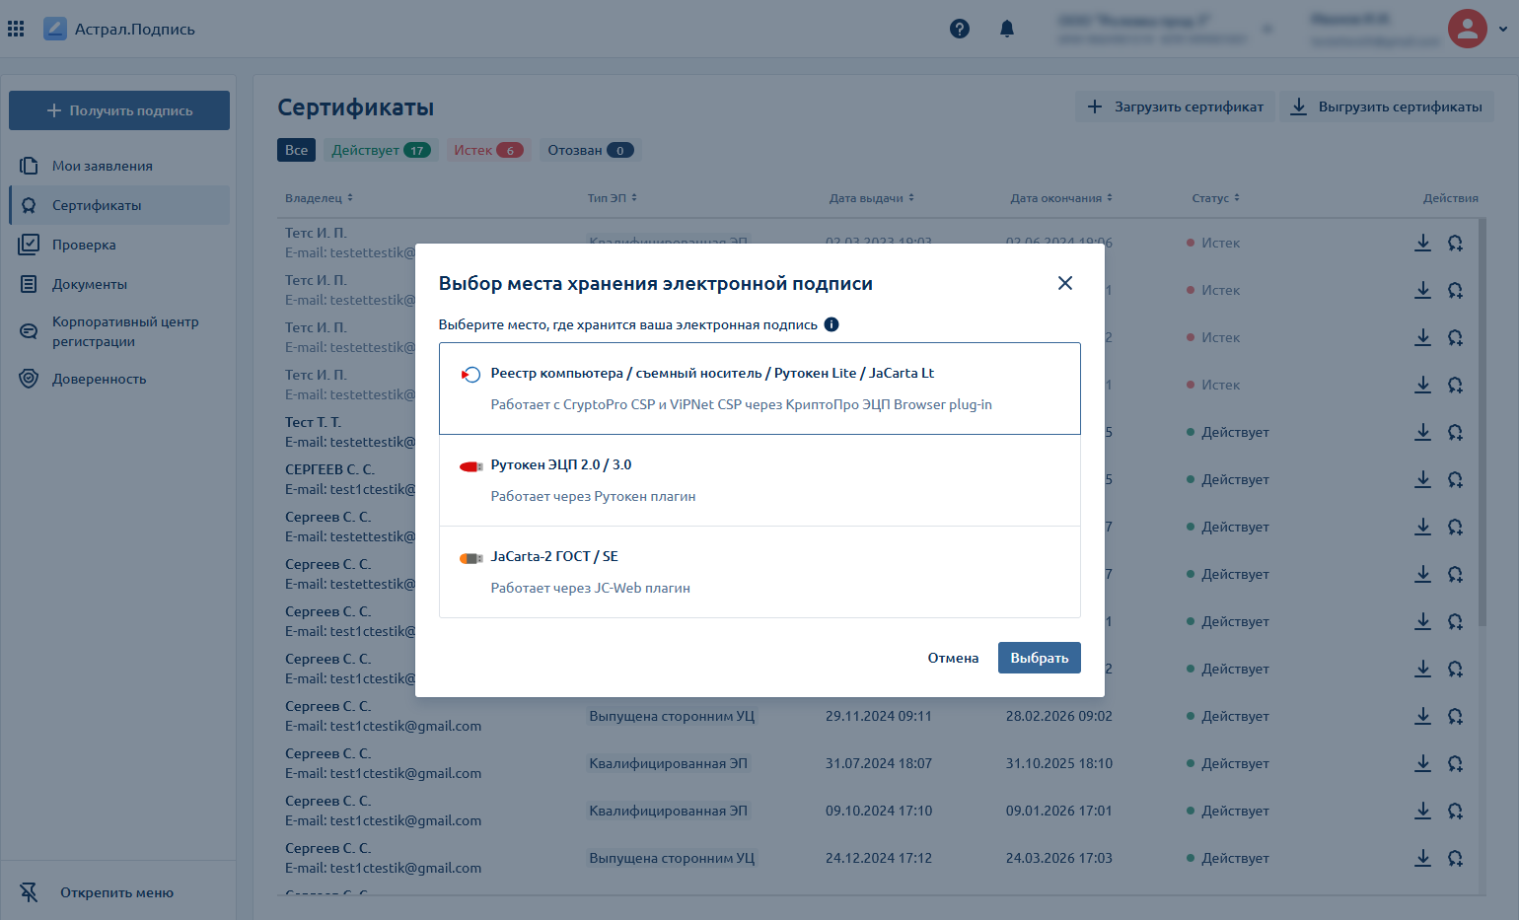
Task: Click the Астрал.Подпись logo icon
Action: (55, 29)
